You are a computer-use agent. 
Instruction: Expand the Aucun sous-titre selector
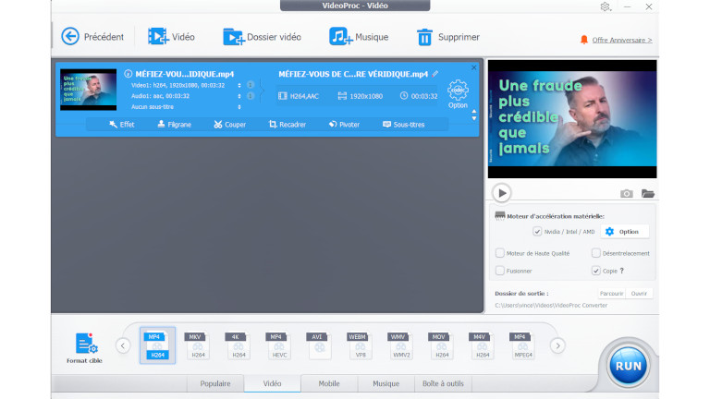click(x=239, y=107)
